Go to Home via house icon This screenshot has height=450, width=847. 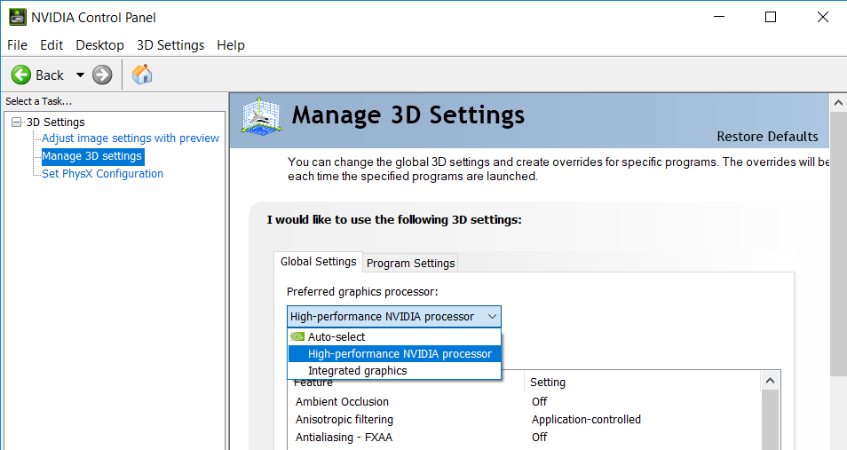[x=142, y=74]
